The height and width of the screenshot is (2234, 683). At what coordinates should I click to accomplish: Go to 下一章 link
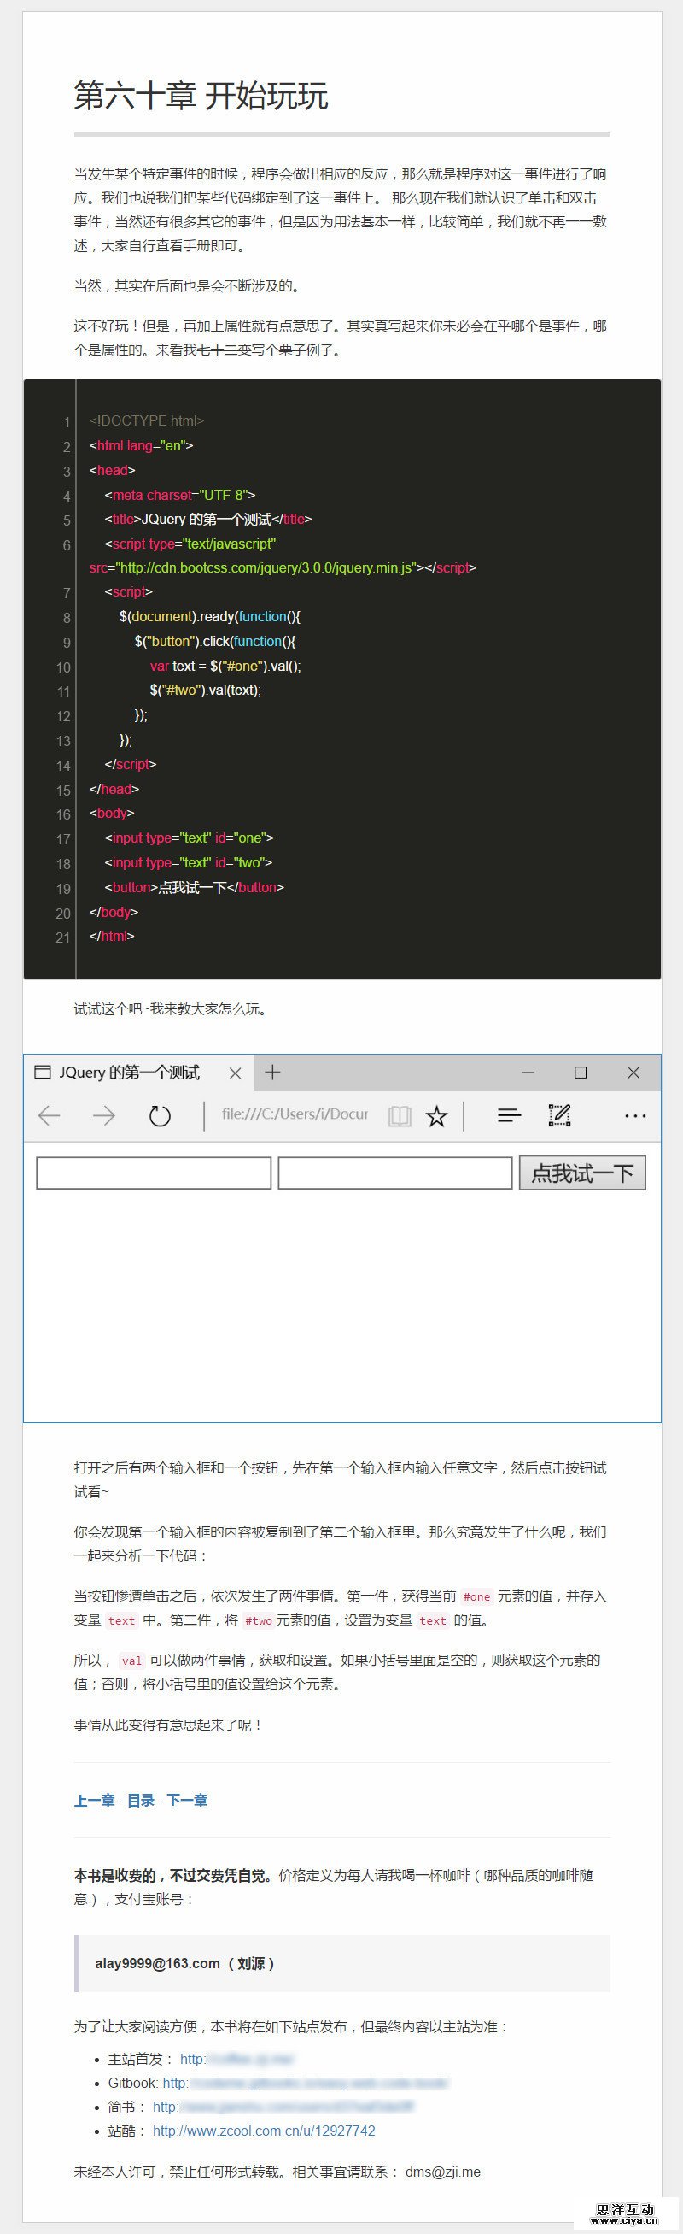[187, 1801]
